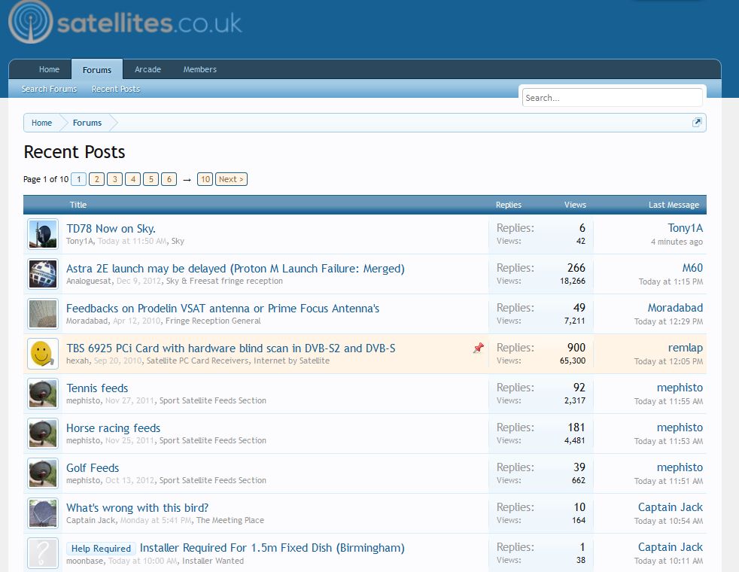The height and width of the screenshot is (572, 739).
Task: Sort by the Views column header
Action: pyautogui.click(x=575, y=205)
